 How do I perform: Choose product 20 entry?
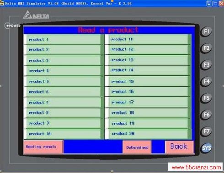[148, 134]
